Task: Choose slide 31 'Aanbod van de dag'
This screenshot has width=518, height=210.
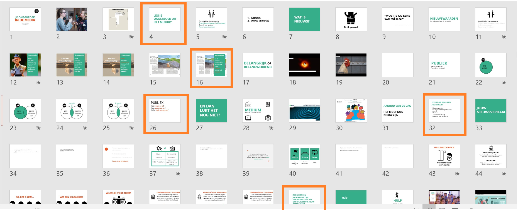Action: pos(397,110)
